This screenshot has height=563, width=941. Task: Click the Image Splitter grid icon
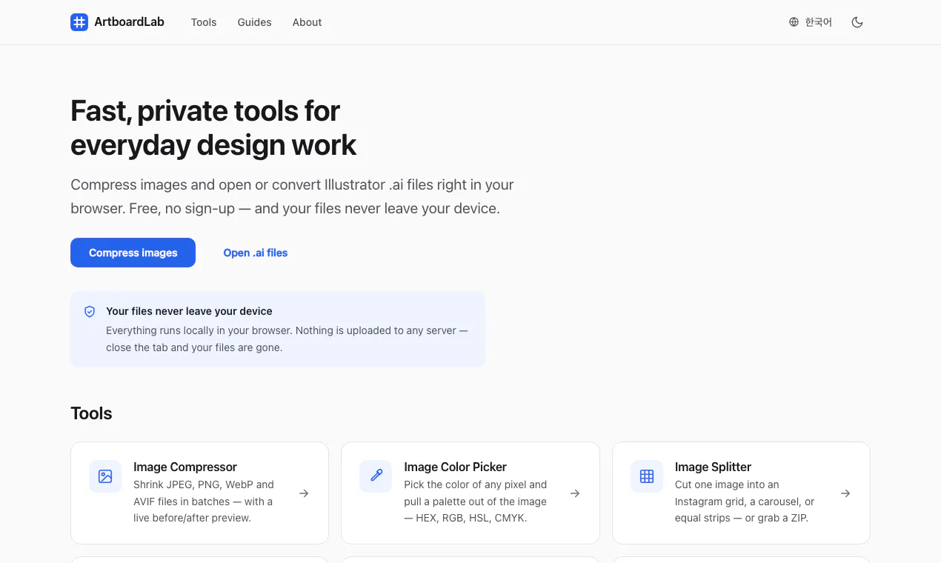point(647,476)
